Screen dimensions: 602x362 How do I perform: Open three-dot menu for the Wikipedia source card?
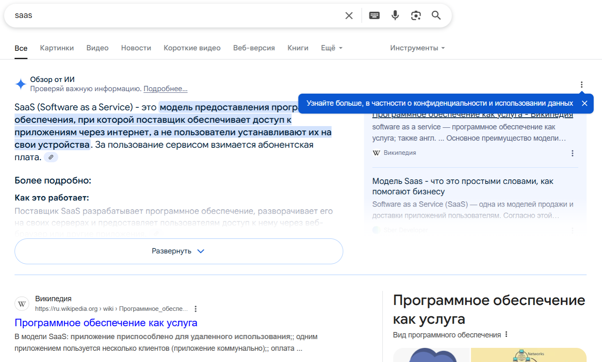(x=572, y=153)
